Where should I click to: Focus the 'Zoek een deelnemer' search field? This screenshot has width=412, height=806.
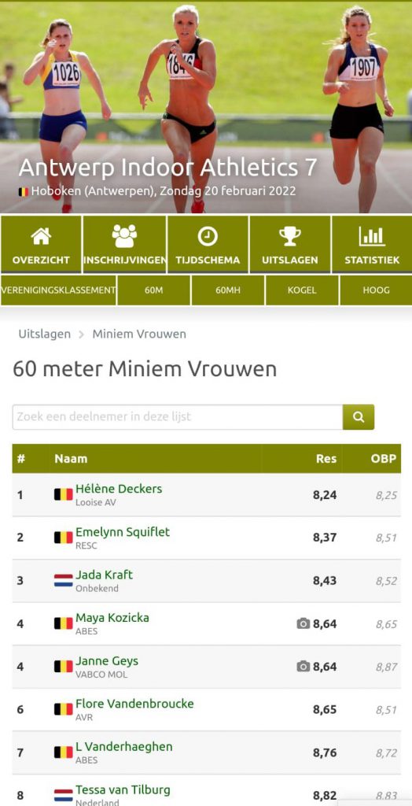tap(178, 417)
